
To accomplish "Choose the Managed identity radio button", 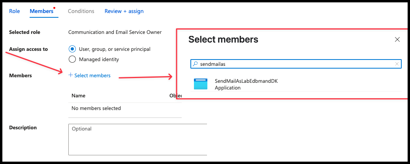I will (72, 59).
